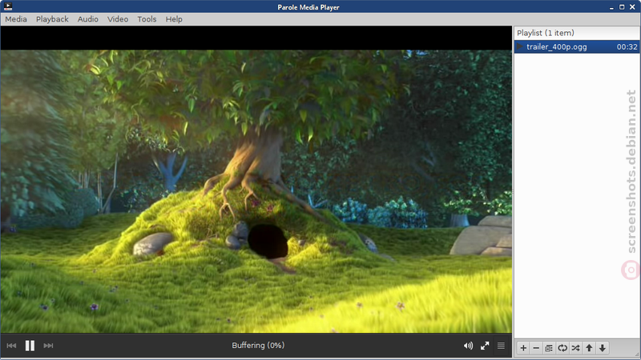Click the Playlist (1 item) header

point(546,33)
